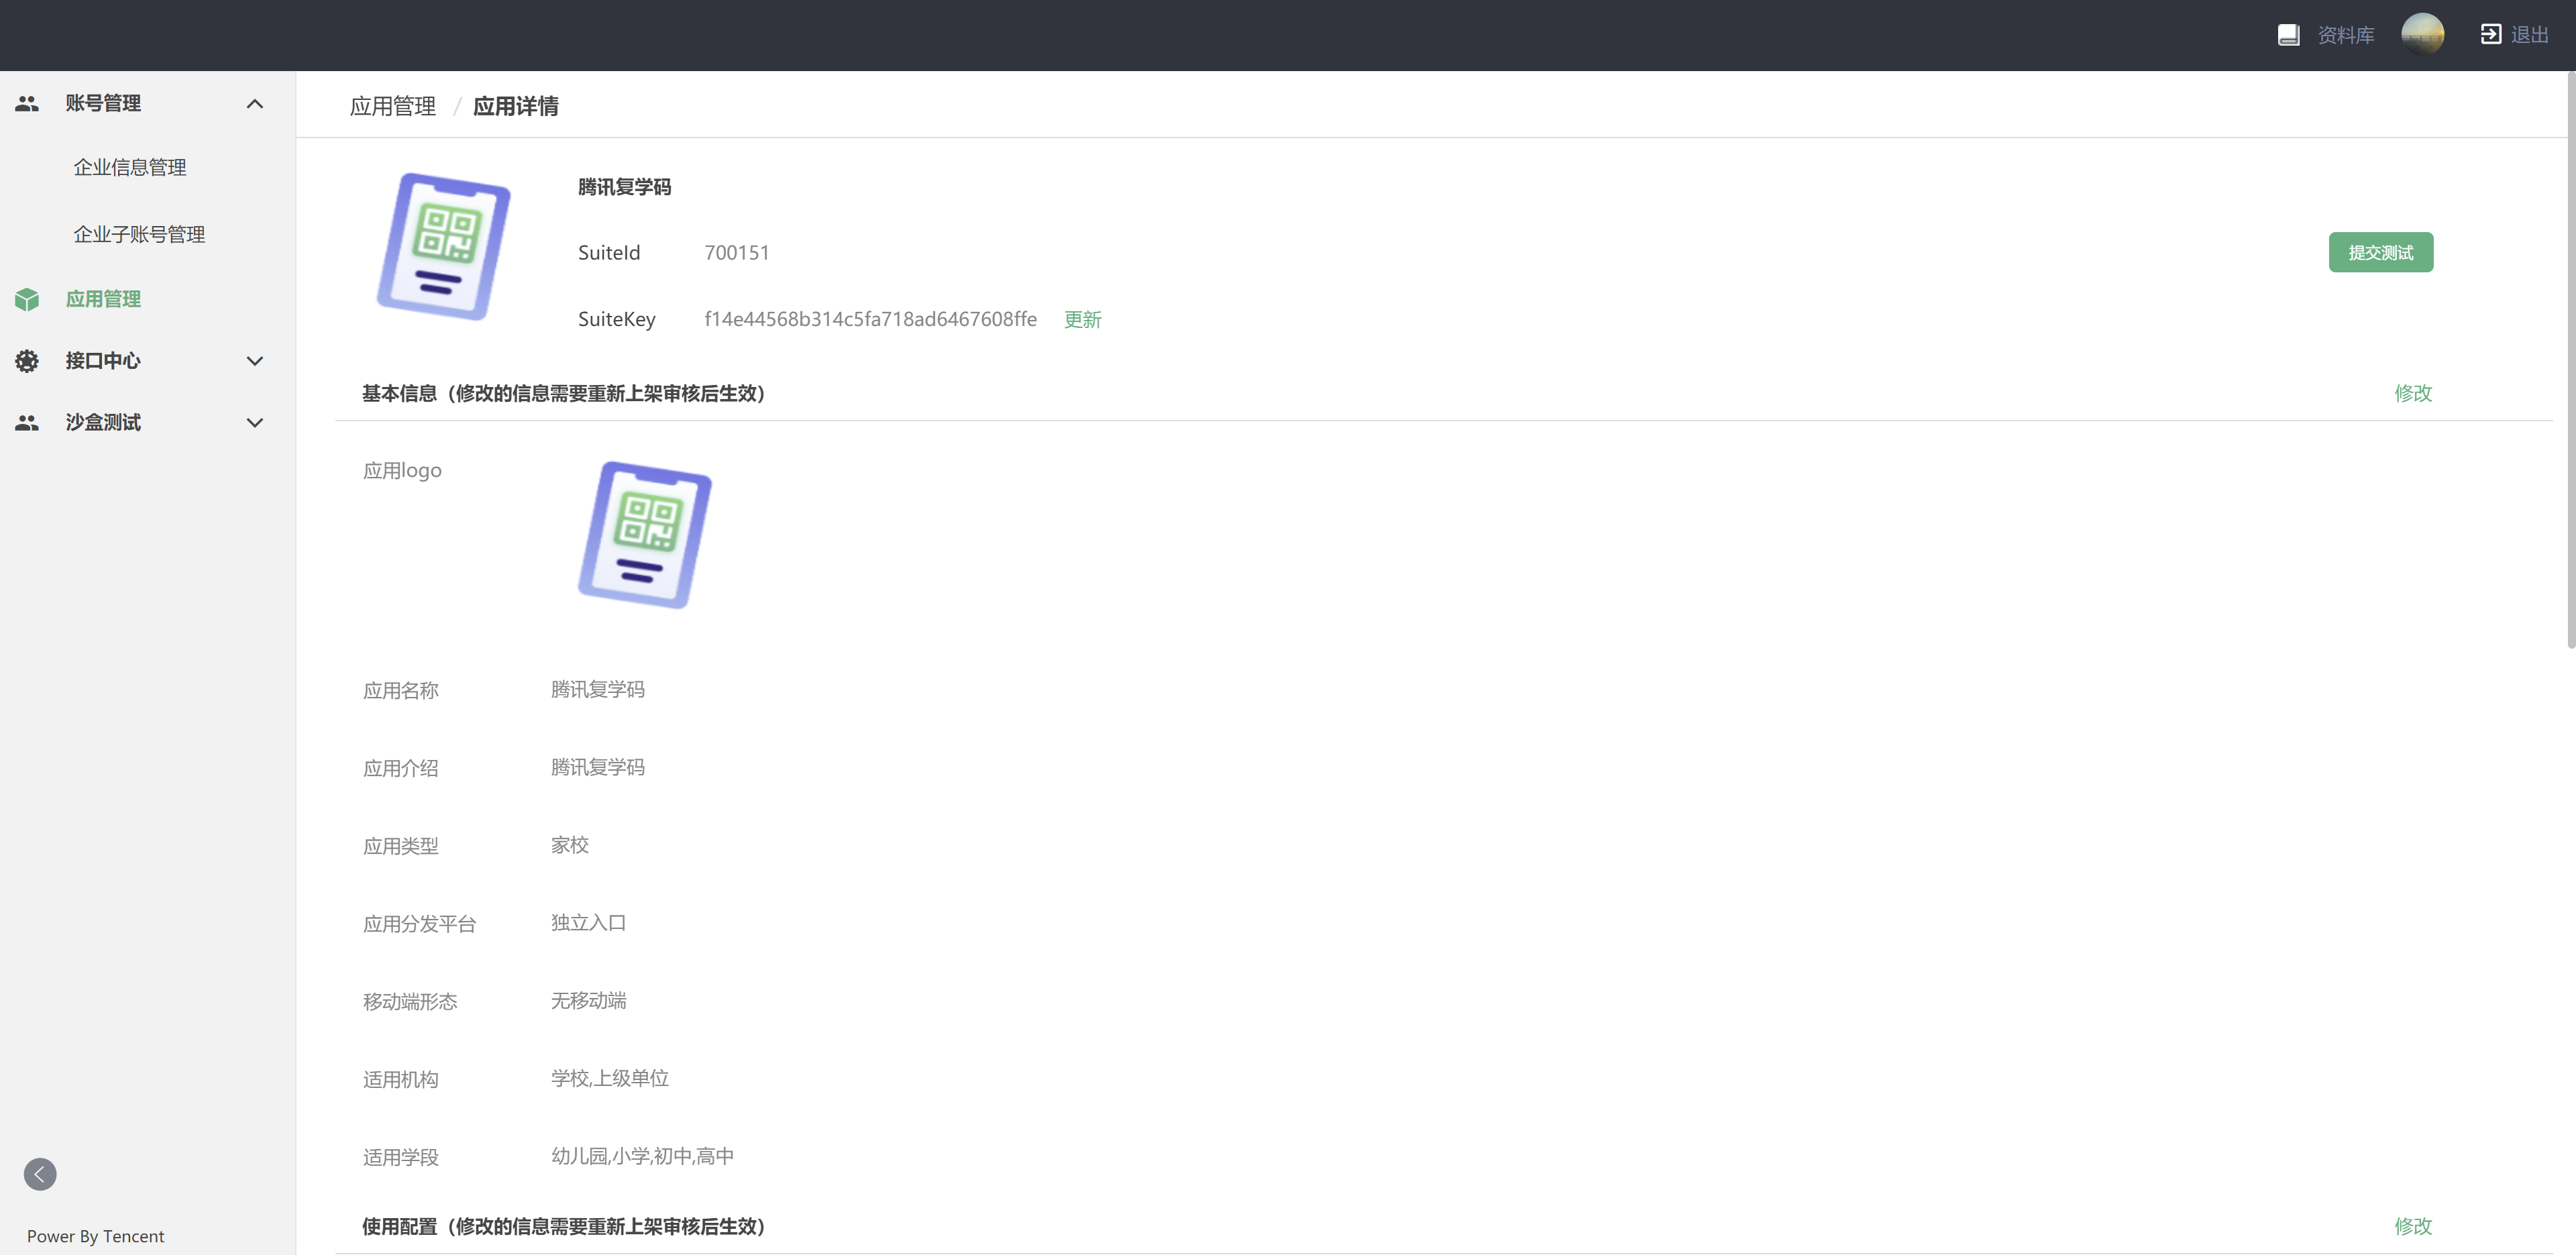This screenshot has height=1255, width=2576.
Task: Click 修改 for 基本信息 section
Action: pyautogui.click(x=2413, y=393)
